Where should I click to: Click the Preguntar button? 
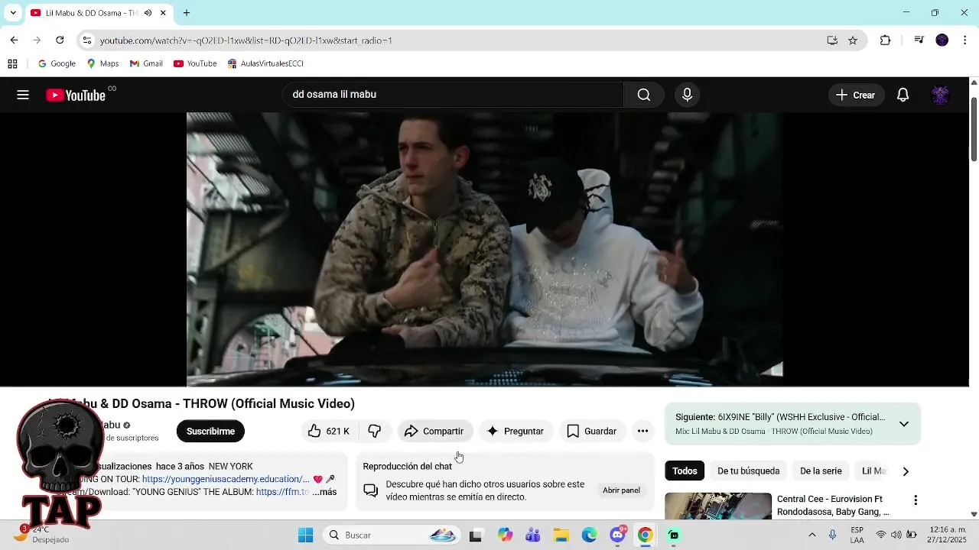pyautogui.click(x=516, y=432)
